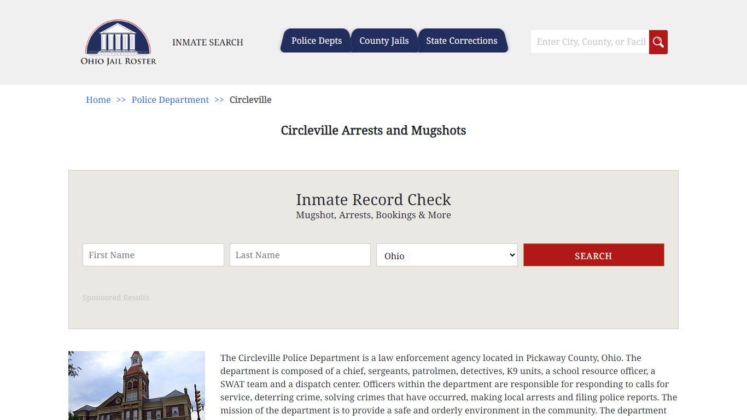Click the Circleville breadcrumb text
The height and width of the screenshot is (420, 747).
click(x=250, y=100)
